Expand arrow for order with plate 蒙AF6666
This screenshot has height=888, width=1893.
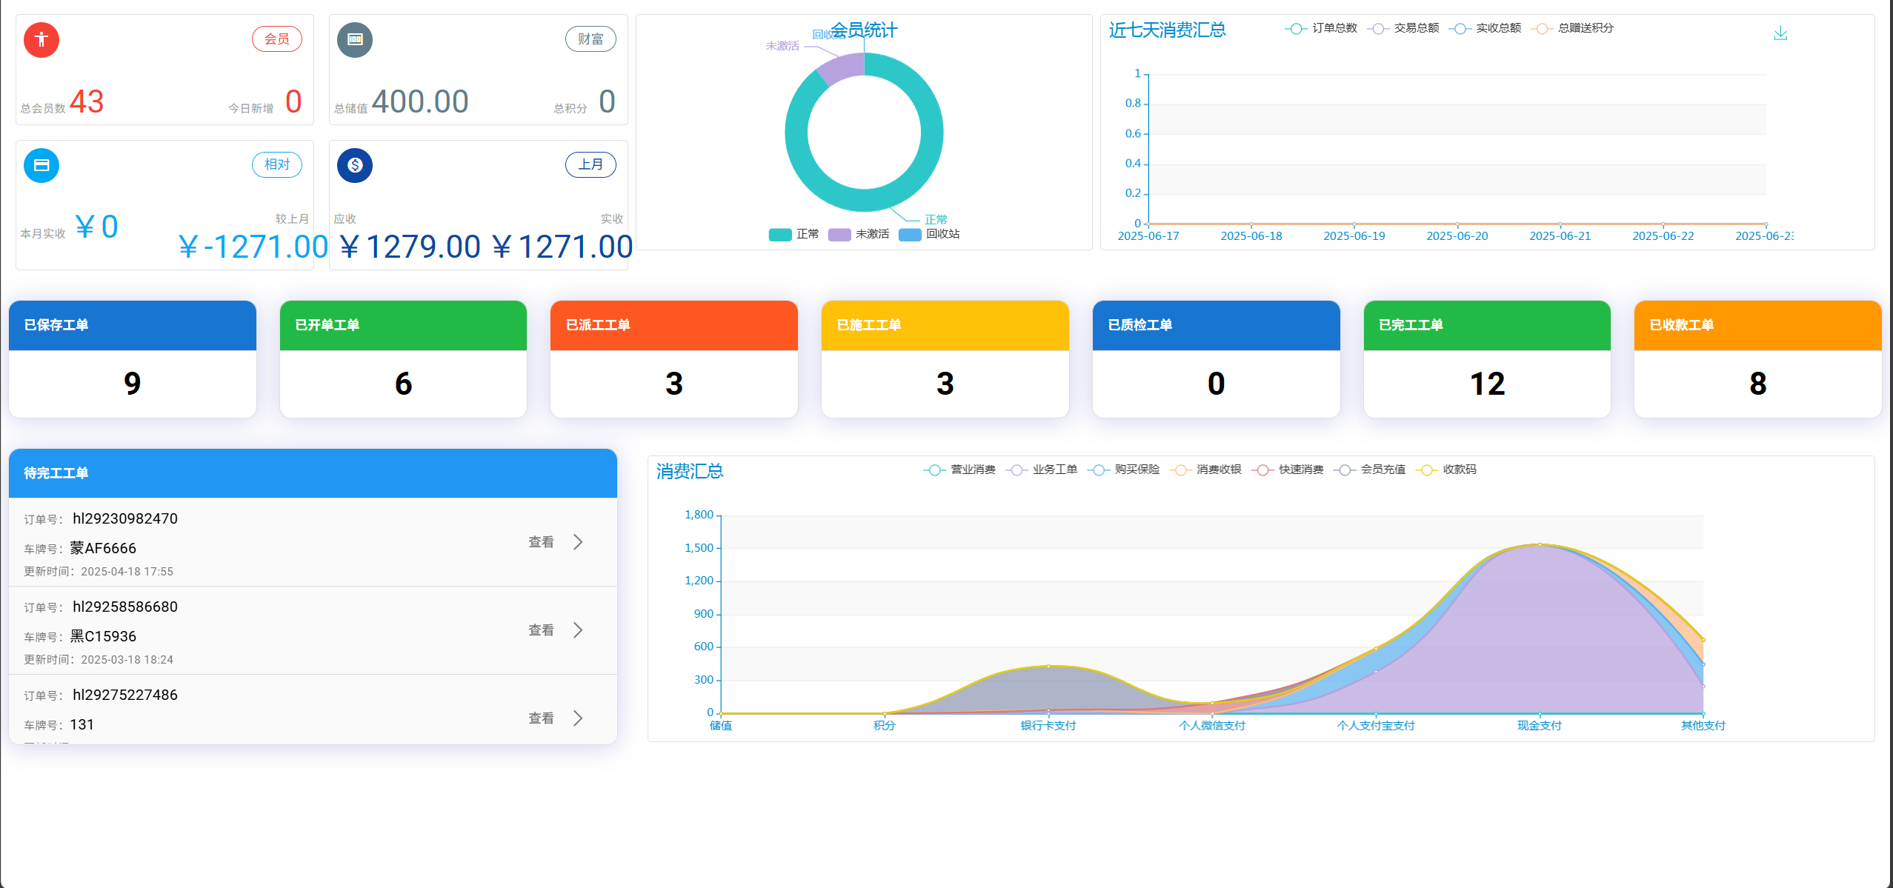click(x=579, y=542)
